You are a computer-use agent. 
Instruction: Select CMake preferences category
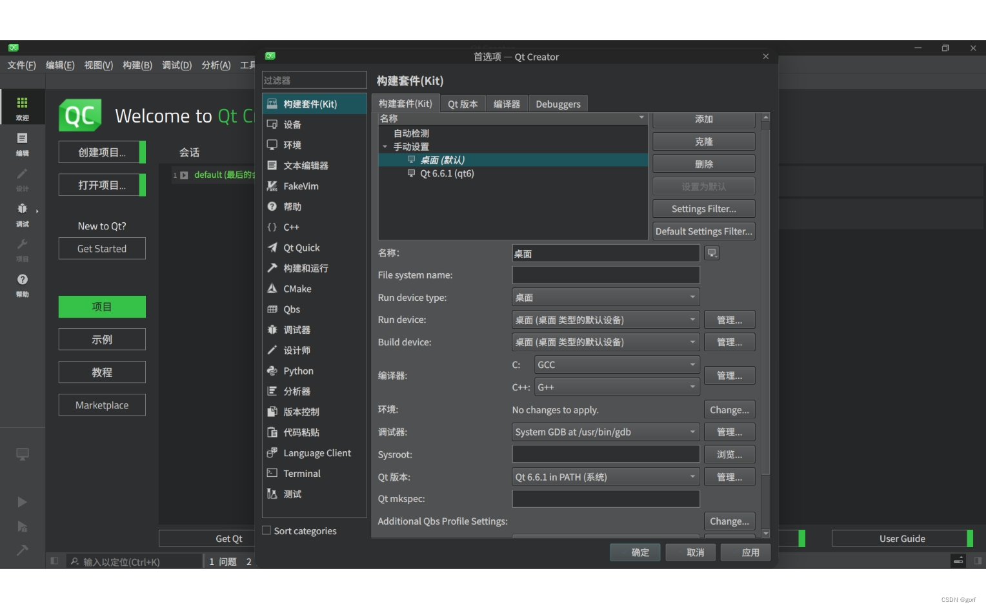point(314,289)
